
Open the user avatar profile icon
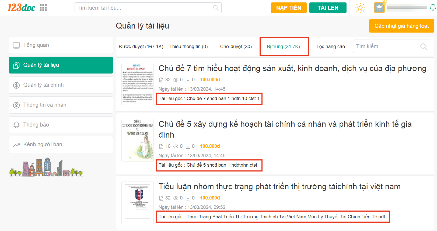tap(379, 7)
